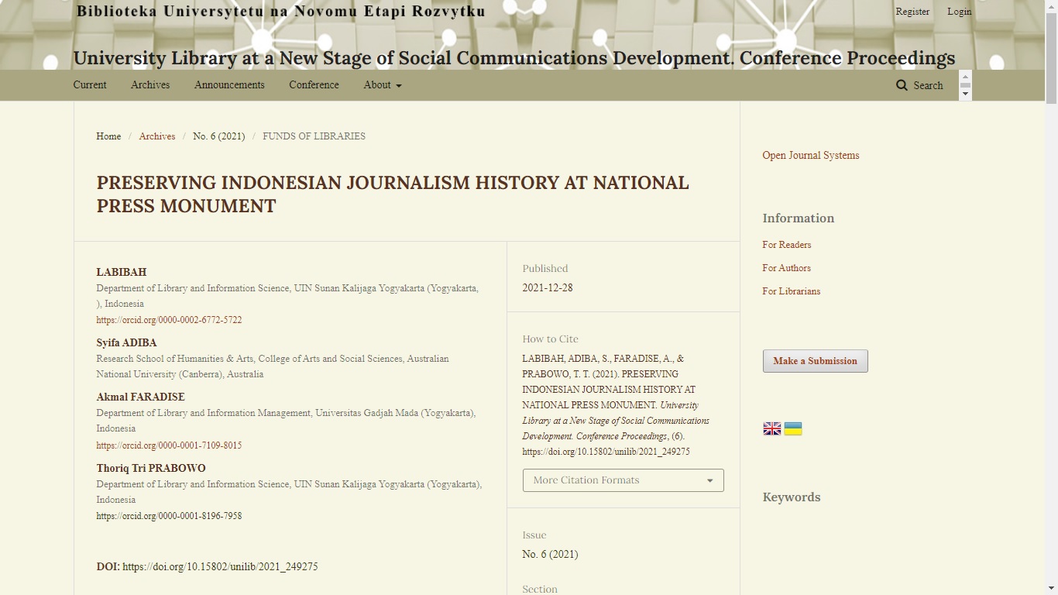The height and width of the screenshot is (595, 1058).
Task: Click the article title heading
Action: (393, 194)
